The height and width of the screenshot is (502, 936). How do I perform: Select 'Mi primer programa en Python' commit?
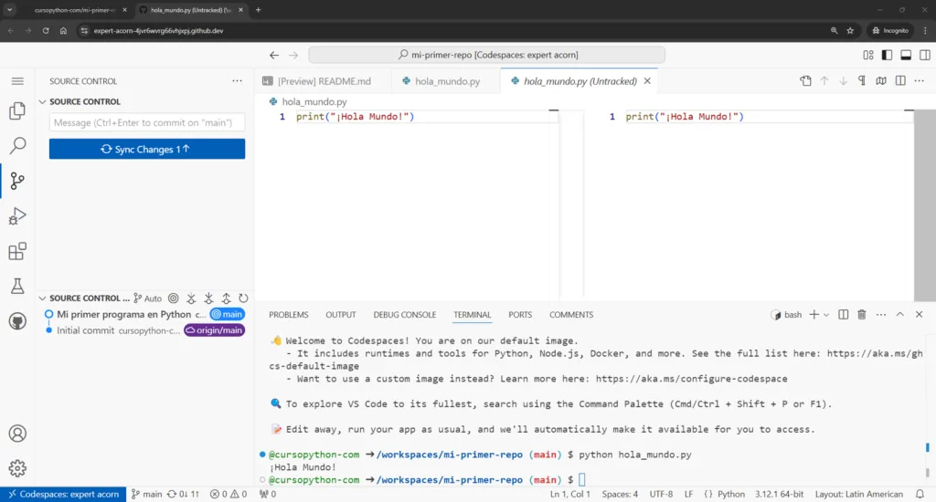[x=144, y=314]
